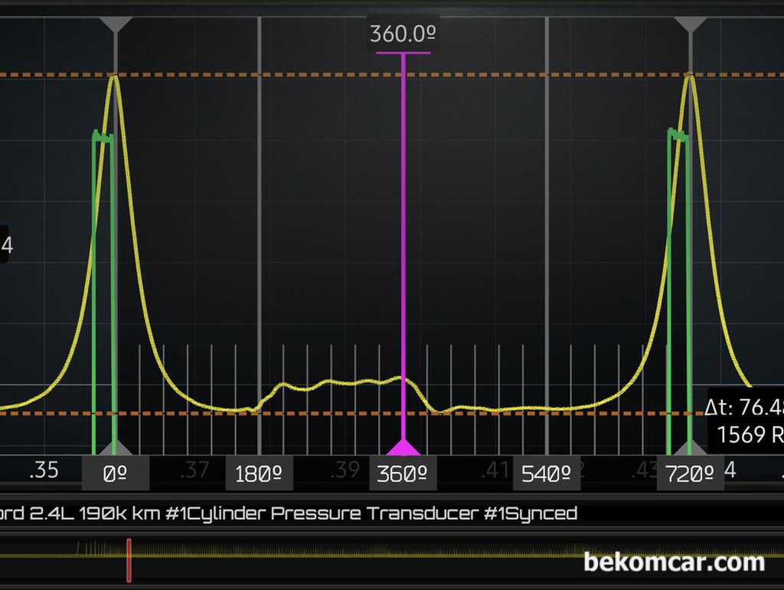Click the 720º label on bottom axis
784x590 pixels.
(x=690, y=474)
